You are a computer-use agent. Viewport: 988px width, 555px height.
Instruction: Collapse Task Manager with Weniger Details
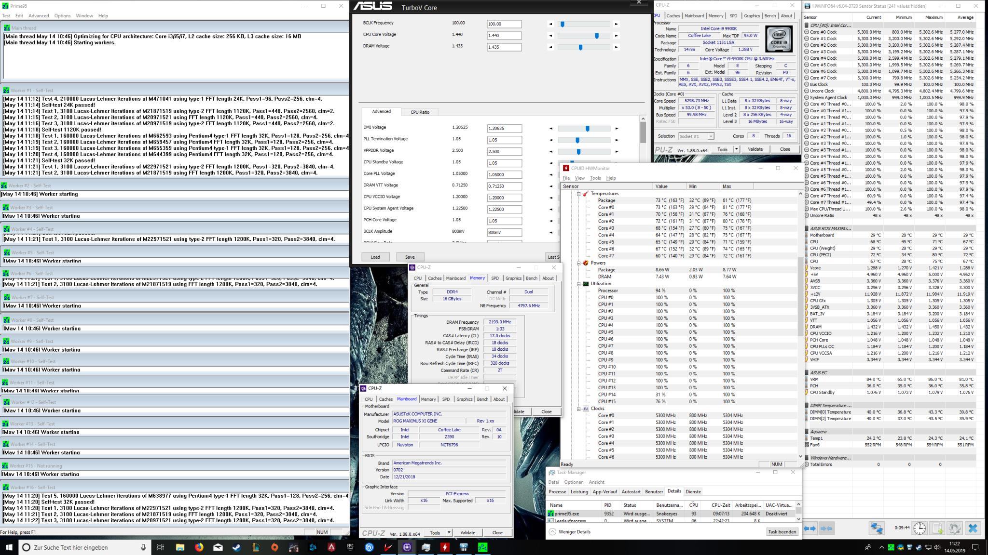pos(569,532)
